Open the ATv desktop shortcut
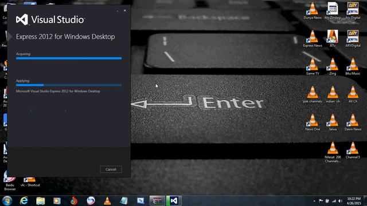The height and width of the screenshot is (206, 367). pos(333,39)
